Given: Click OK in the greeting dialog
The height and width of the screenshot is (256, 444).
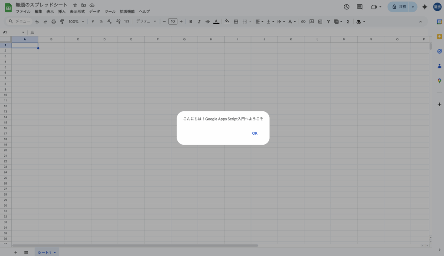Looking at the screenshot, I should point(255,133).
